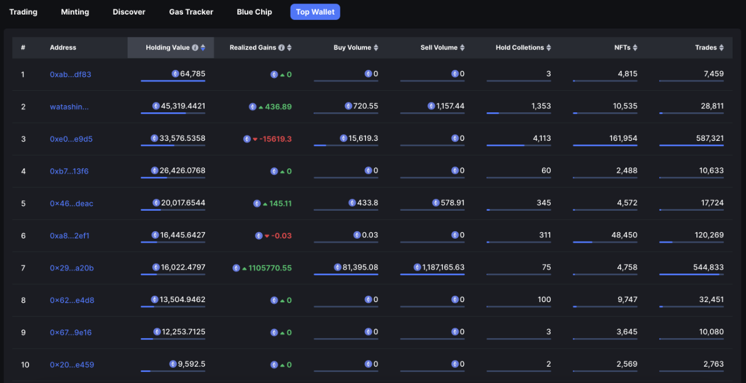Open wallet address 0x62...e4d8
The height and width of the screenshot is (383, 746).
pyautogui.click(x=72, y=300)
